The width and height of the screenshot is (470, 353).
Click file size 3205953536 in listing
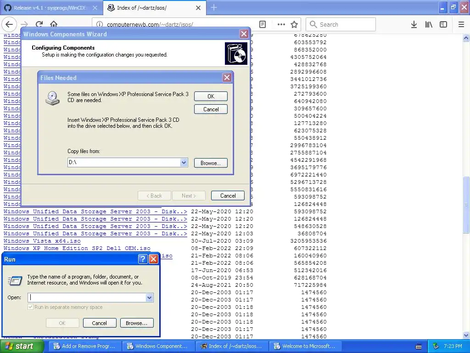click(x=308, y=241)
